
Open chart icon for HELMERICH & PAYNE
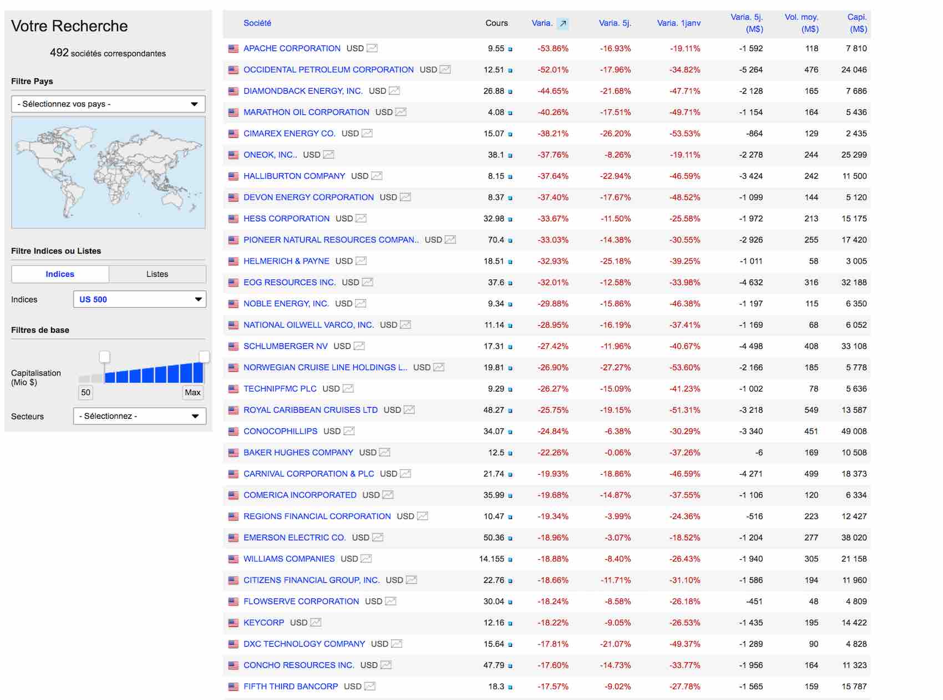(x=361, y=261)
